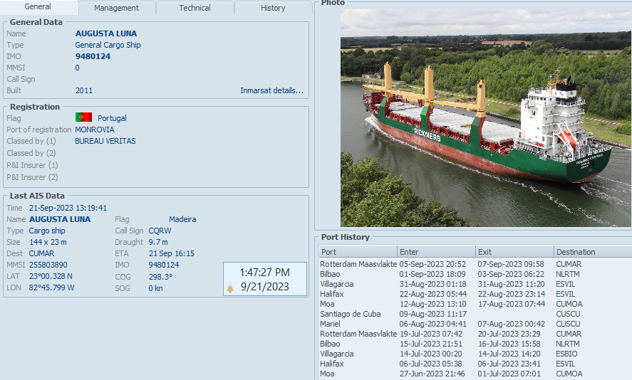Select the draught 9.7 m value

[158, 242]
